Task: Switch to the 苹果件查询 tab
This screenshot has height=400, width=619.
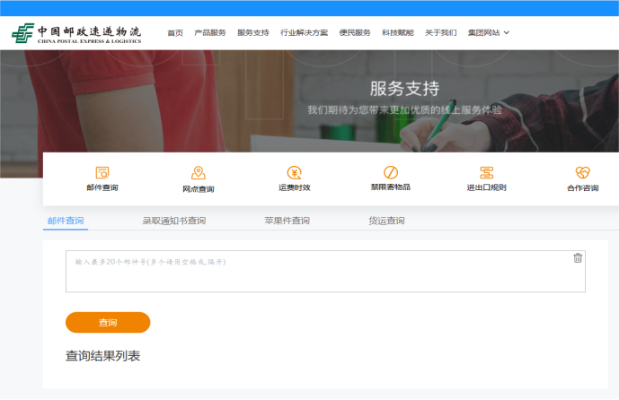Action: (287, 221)
